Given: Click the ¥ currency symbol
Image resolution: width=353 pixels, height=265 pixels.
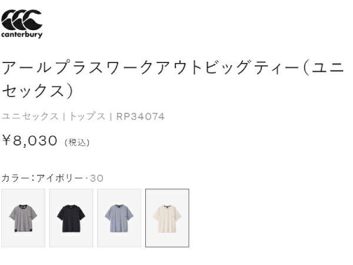Looking at the screenshot, I should (x=8, y=141).
